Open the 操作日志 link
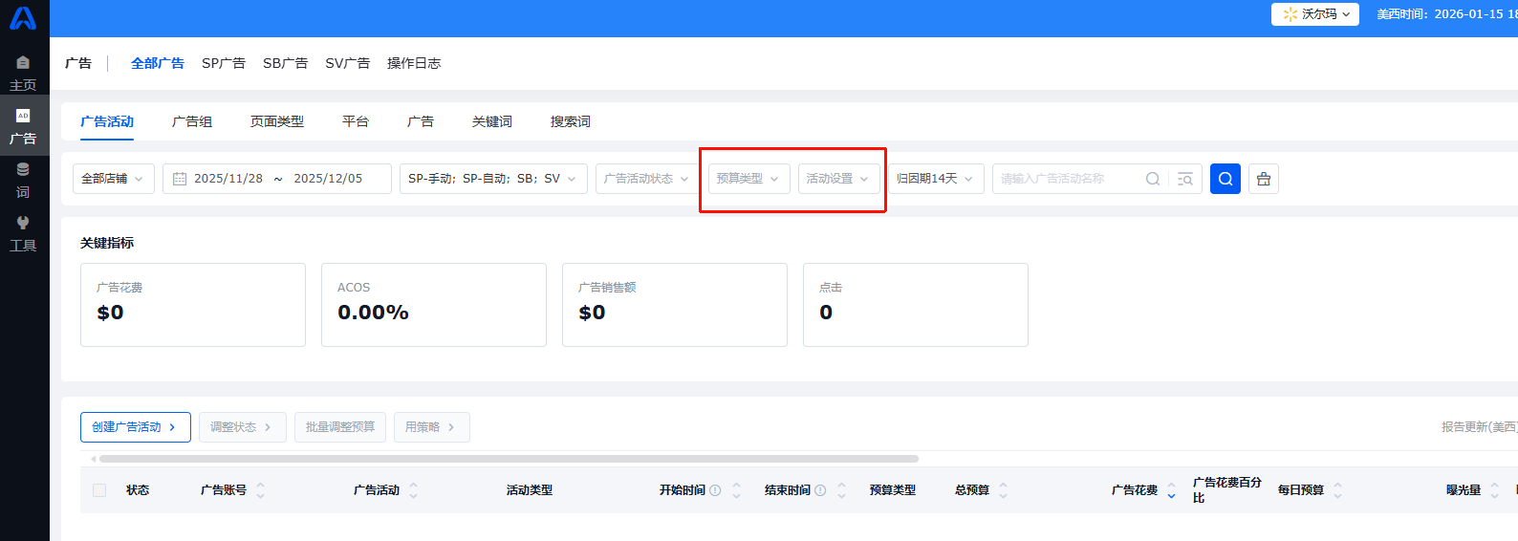 pos(413,63)
